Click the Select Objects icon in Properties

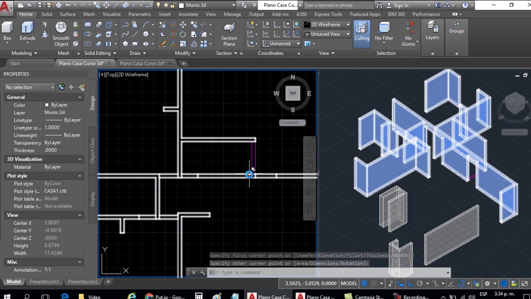[x=71, y=87]
